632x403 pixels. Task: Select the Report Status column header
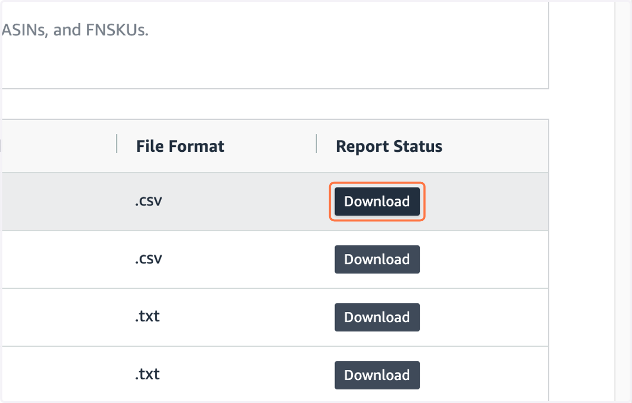[x=389, y=146]
